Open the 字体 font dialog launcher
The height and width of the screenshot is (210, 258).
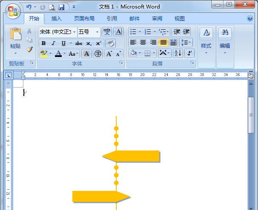[x=121, y=62]
